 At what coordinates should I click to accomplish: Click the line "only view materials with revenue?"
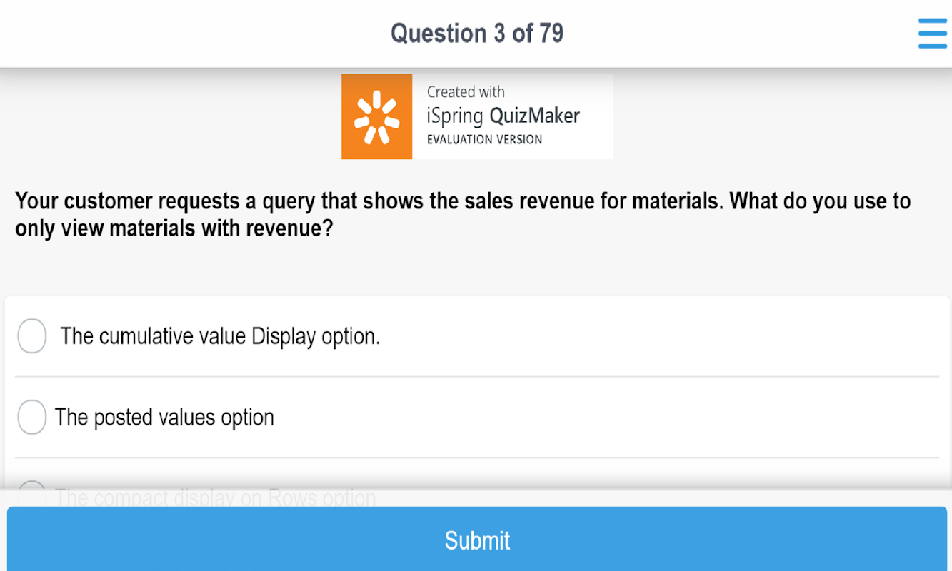point(174,229)
